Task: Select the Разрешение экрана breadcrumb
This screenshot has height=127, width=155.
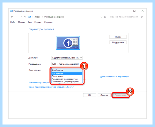Action: (54, 17)
